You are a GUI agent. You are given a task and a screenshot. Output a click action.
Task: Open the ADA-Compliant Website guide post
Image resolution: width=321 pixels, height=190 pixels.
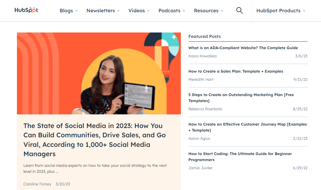[x=243, y=48]
